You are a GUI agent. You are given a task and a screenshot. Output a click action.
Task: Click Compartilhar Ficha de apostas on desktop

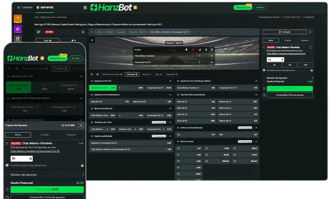(290, 95)
